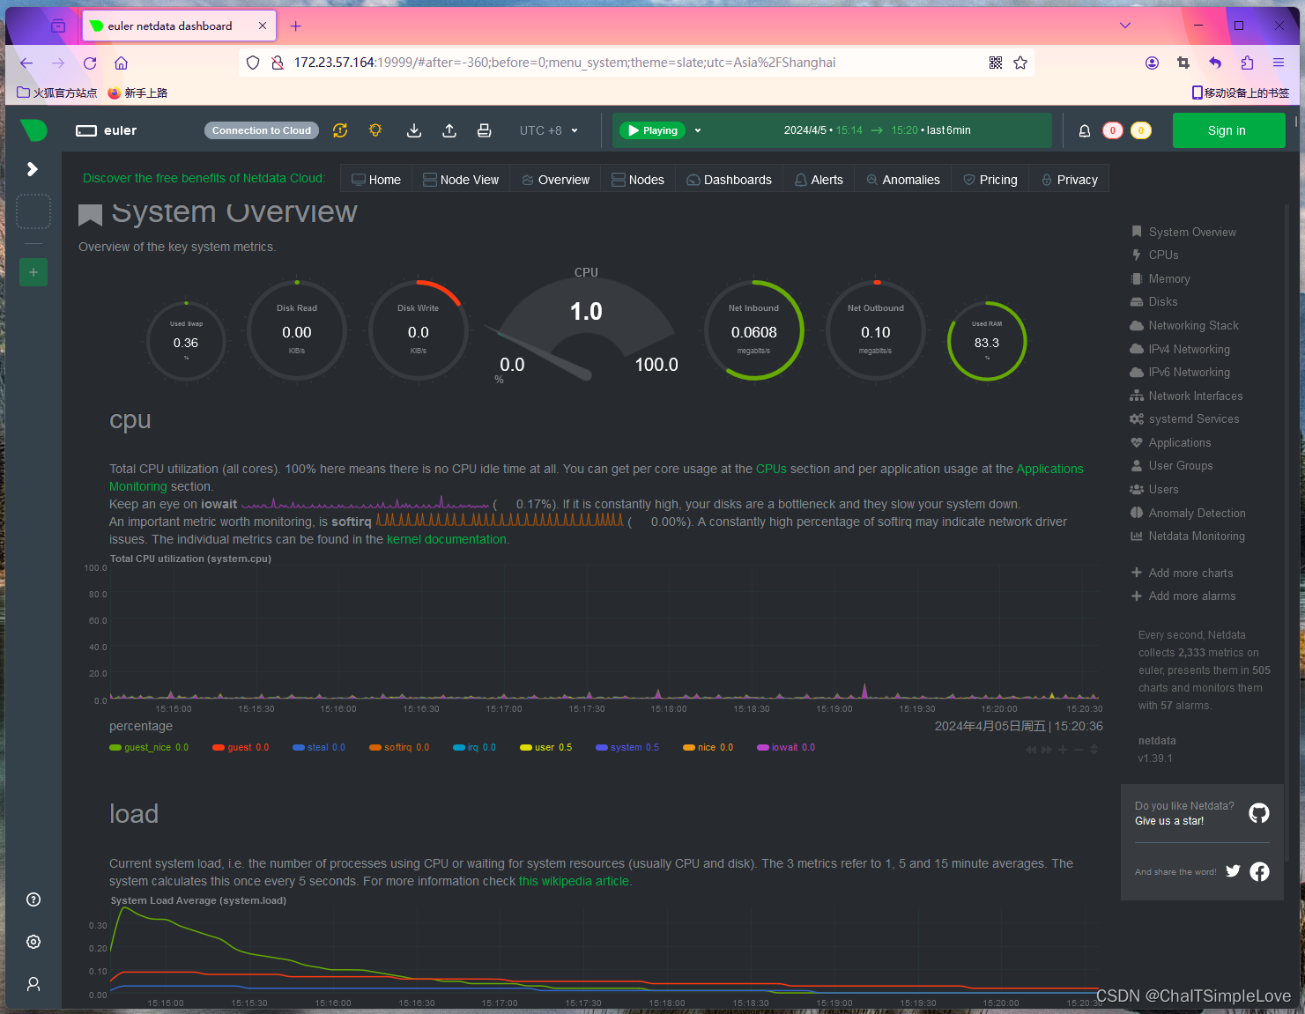
Task: Jump to Memory section in right menu
Action: 1160,278
